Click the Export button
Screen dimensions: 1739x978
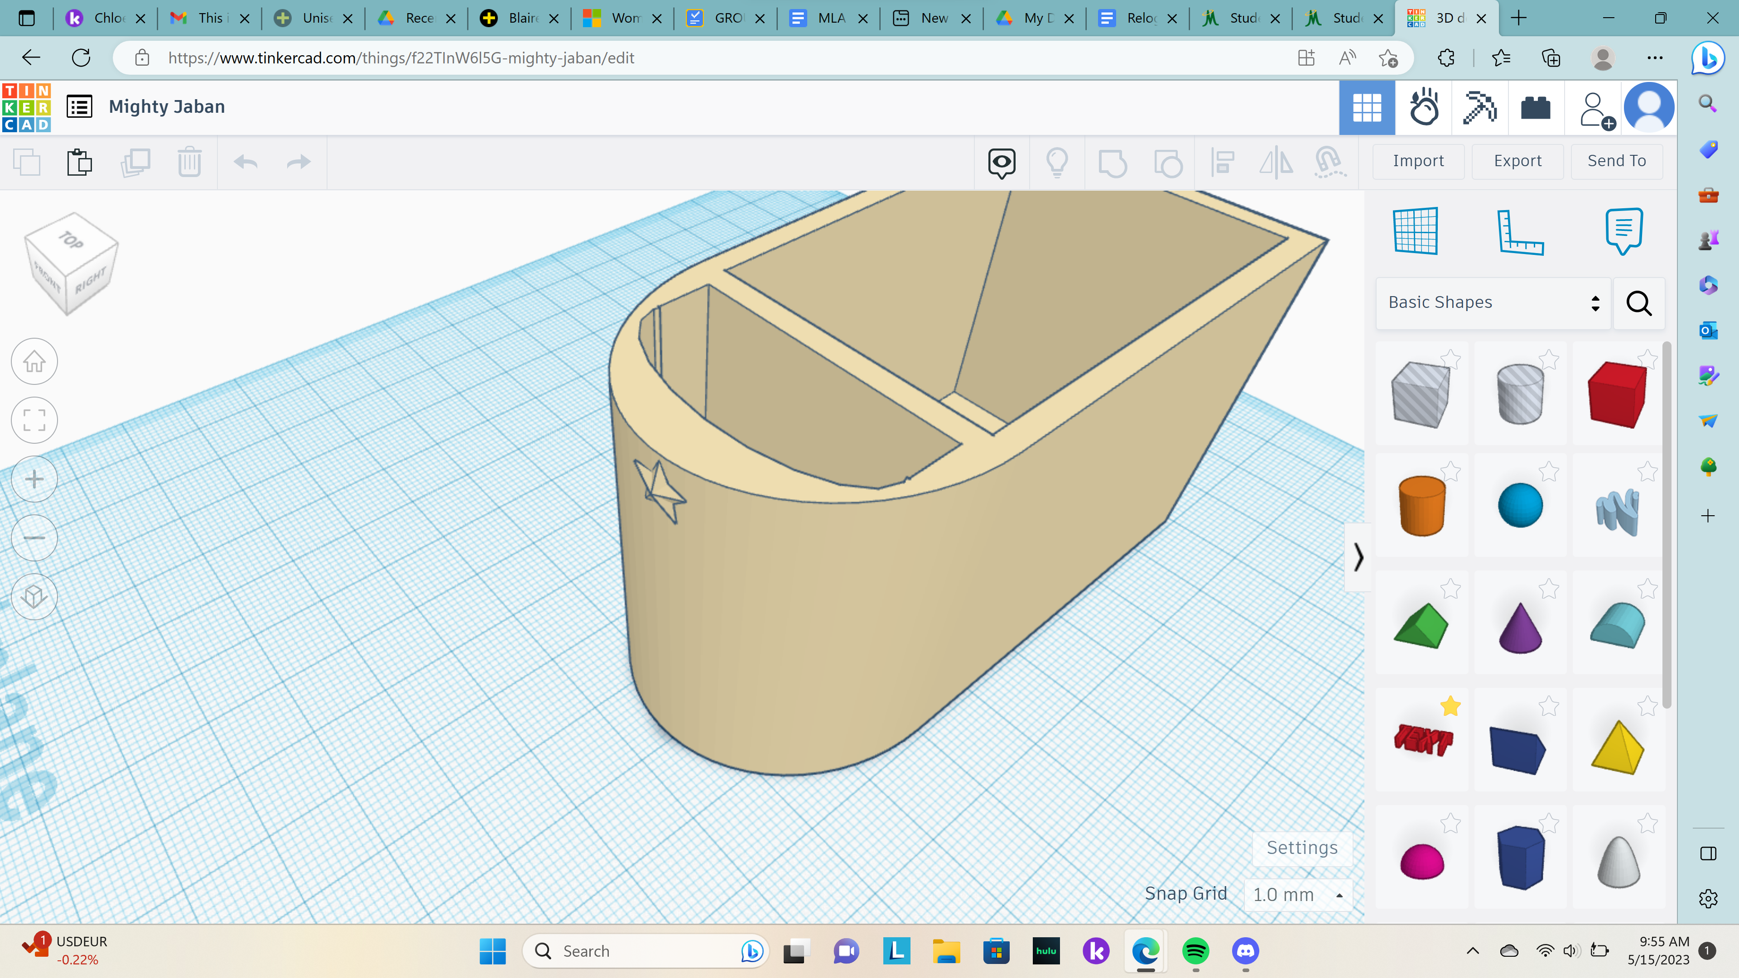(1517, 161)
